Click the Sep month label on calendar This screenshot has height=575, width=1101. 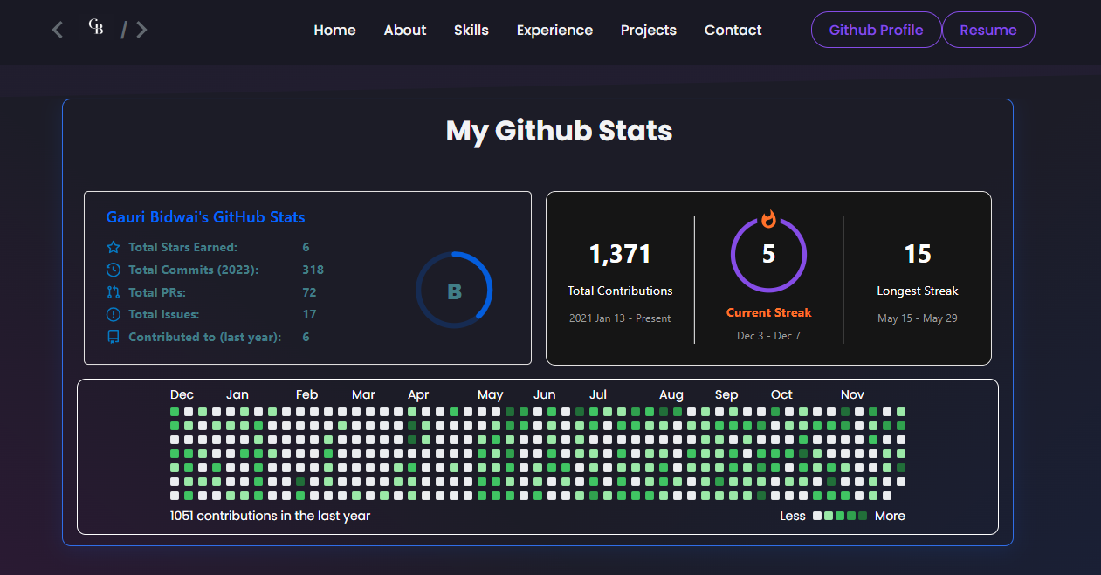[726, 394]
